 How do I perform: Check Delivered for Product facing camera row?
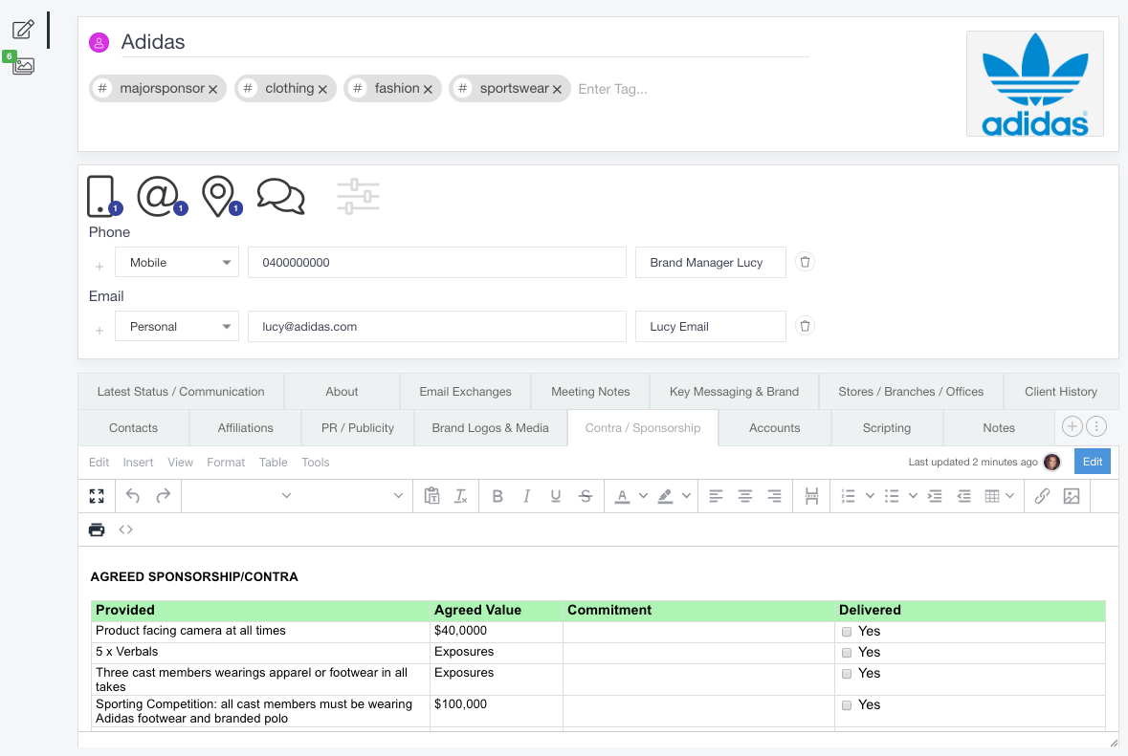(x=847, y=632)
